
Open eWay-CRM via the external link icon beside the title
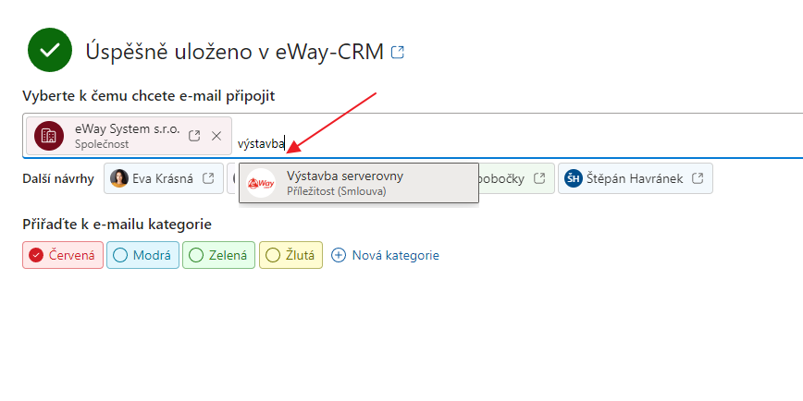click(x=398, y=52)
